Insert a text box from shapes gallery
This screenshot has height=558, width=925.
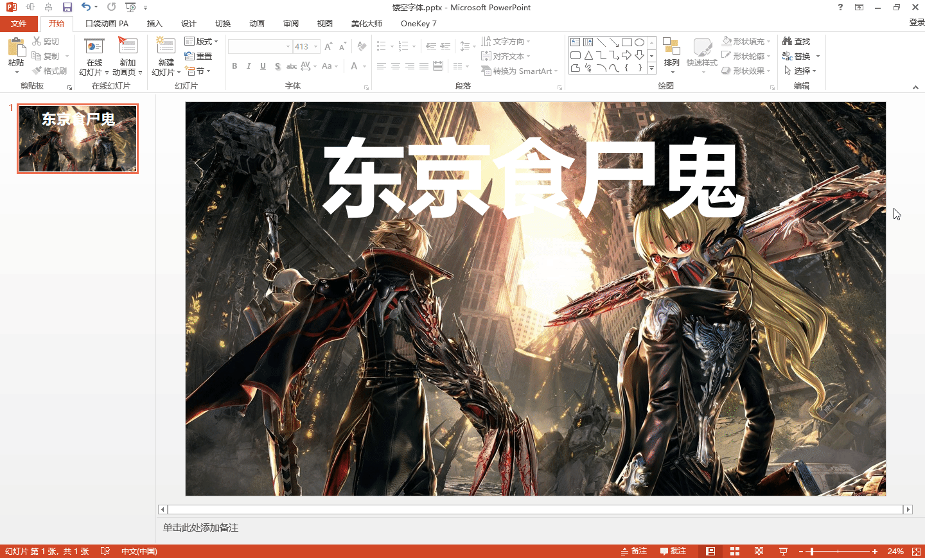[576, 42]
